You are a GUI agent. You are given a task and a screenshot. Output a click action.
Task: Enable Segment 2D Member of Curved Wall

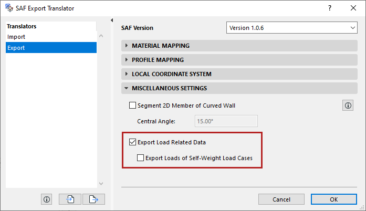pyautogui.click(x=132, y=105)
